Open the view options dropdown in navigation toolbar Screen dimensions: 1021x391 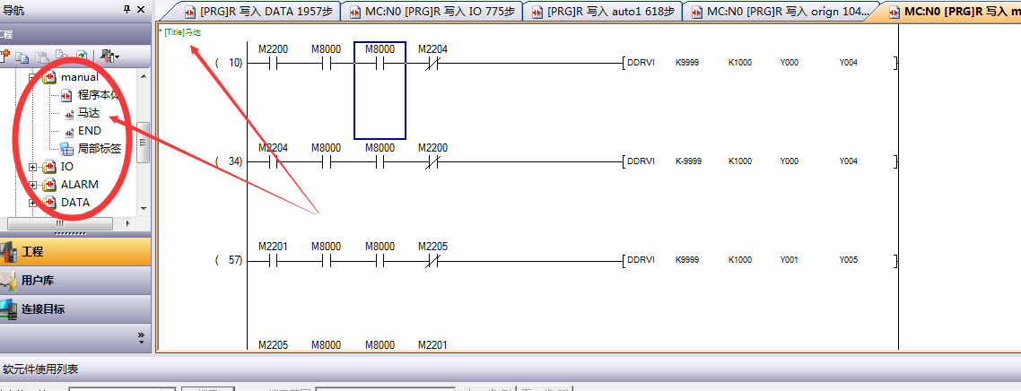point(109,56)
